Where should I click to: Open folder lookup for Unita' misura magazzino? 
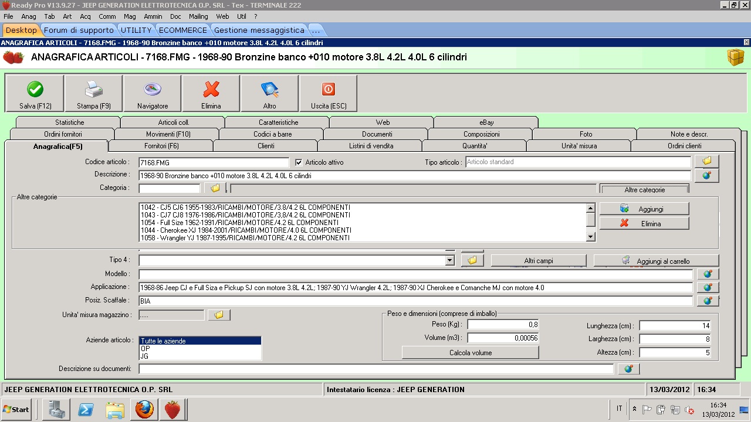pos(219,315)
